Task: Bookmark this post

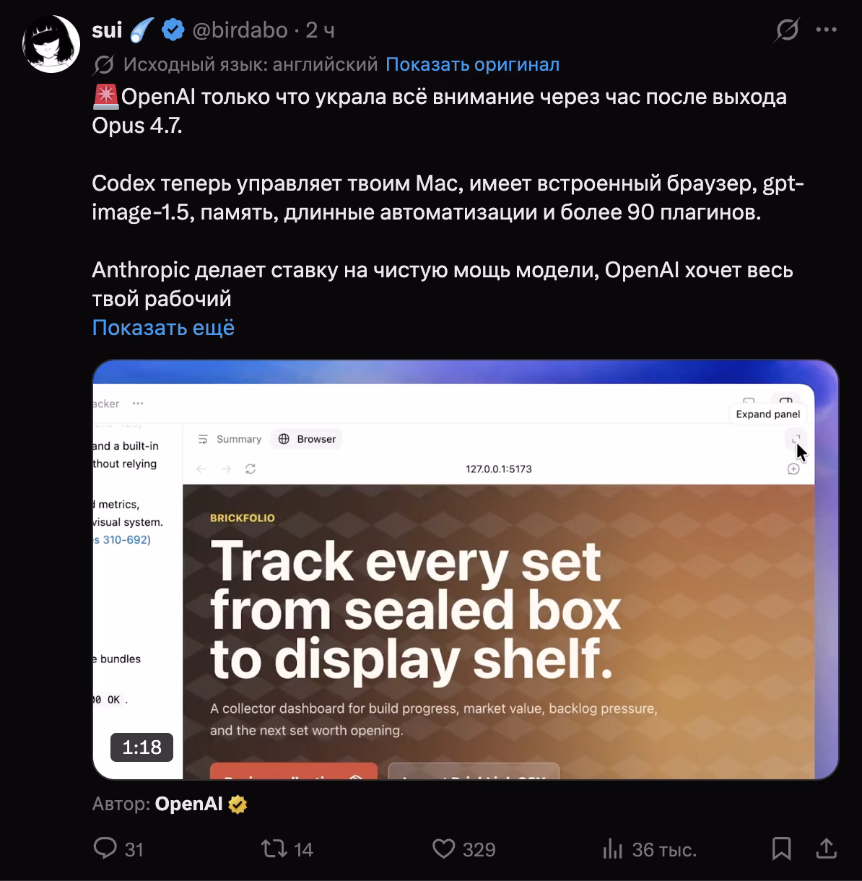Action: point(782,849)
